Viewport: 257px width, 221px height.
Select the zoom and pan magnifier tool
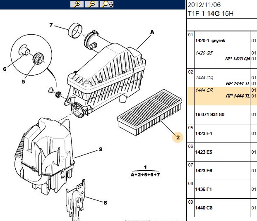point(107,4)
